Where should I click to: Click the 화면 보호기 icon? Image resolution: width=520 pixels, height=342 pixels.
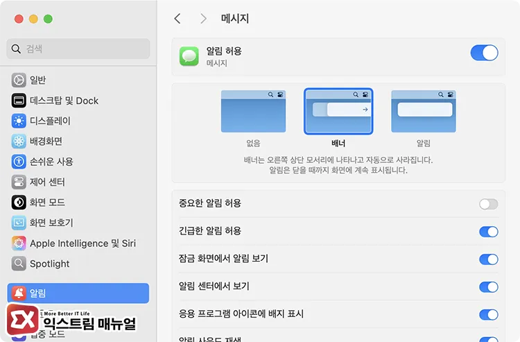click(19, 223)
